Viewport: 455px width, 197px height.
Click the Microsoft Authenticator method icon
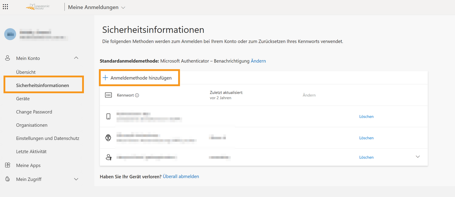tap(108, 138)
